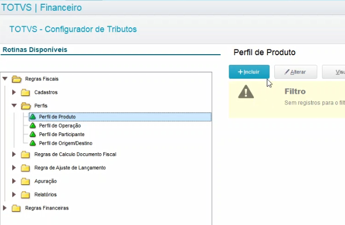Expand the Regras Financeiras arrow
Viewport: 345px width, 225px height.
click(x=5, y=208)
